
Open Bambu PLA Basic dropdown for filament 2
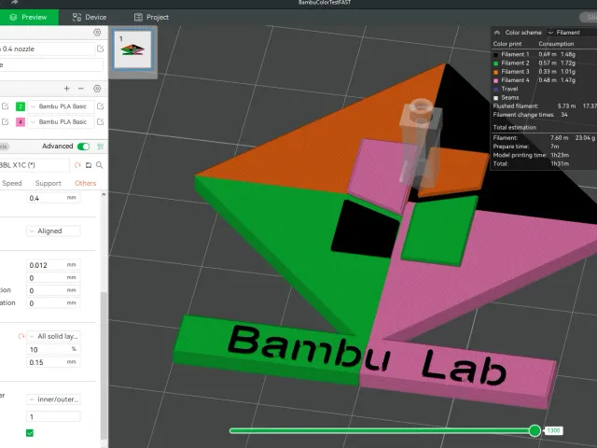[61, 106]
